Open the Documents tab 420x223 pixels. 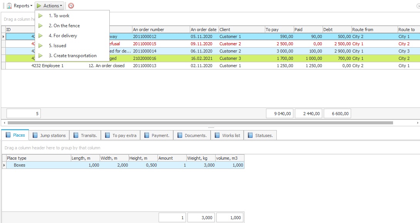tap(192, 135)
